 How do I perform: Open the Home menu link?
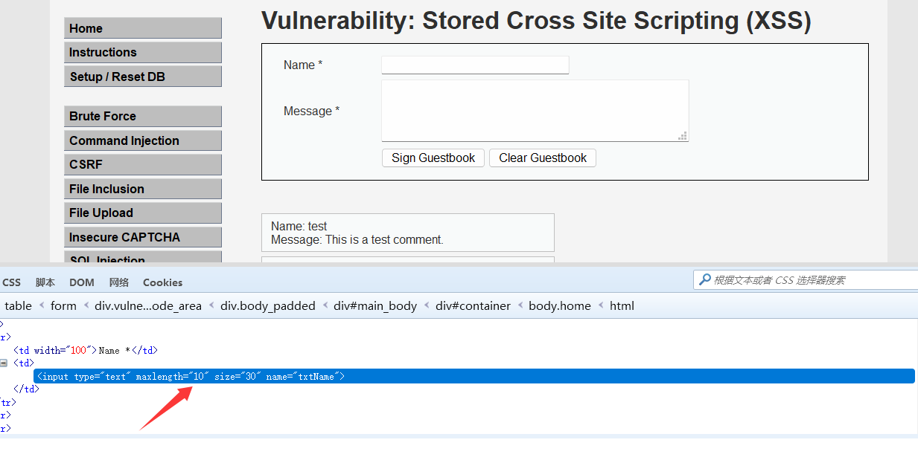coord(143,28)
